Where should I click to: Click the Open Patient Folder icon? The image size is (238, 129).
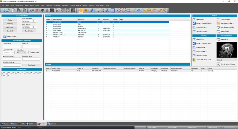pyautogui.click(x=218, y=23)
